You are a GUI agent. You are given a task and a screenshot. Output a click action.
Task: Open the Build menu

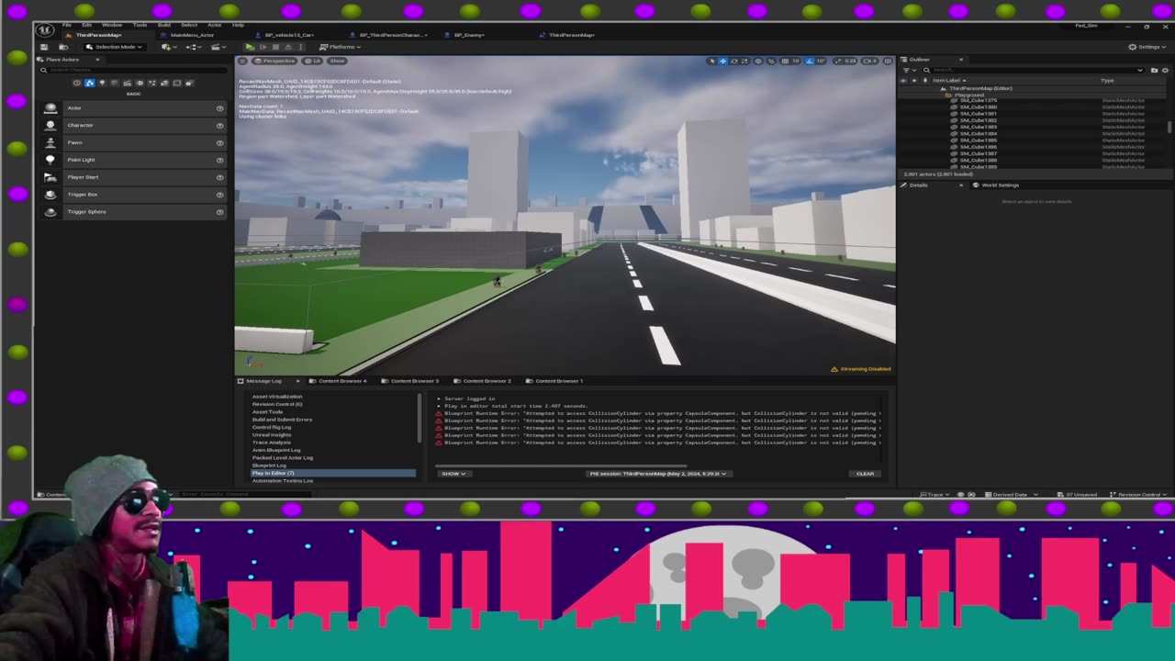164,25
